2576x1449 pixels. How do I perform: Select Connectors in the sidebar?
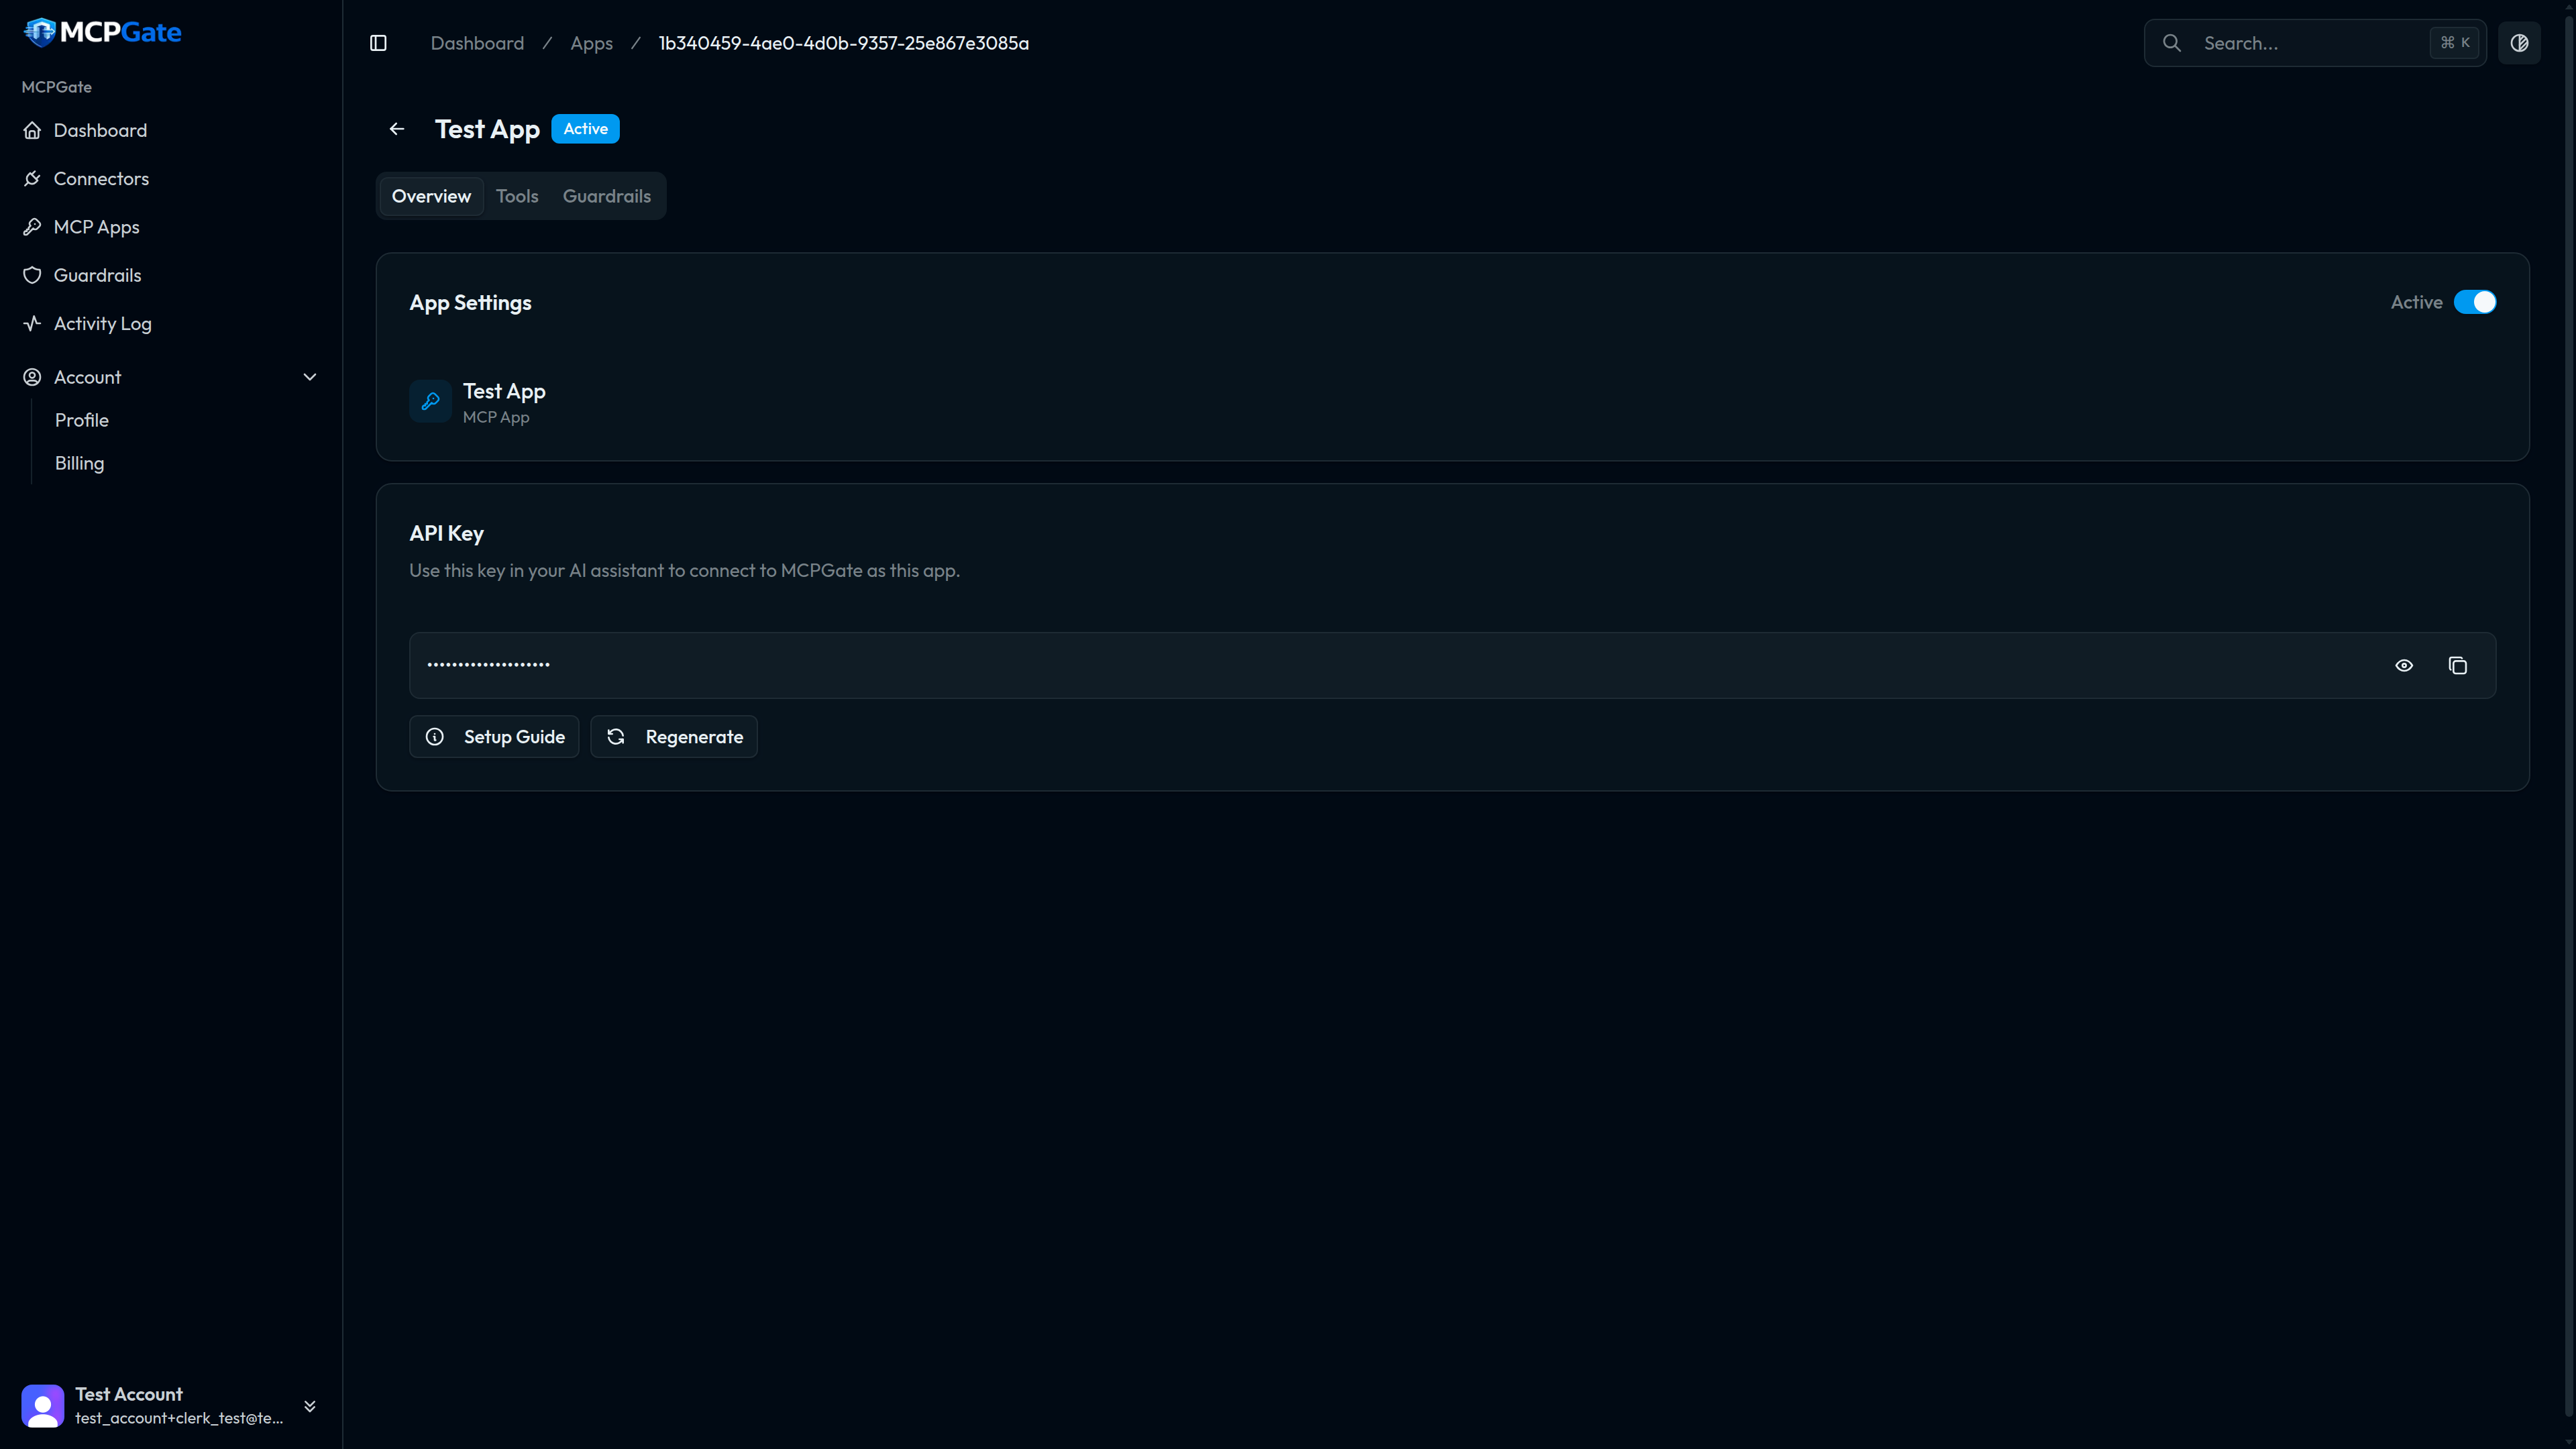pos(102,178)
